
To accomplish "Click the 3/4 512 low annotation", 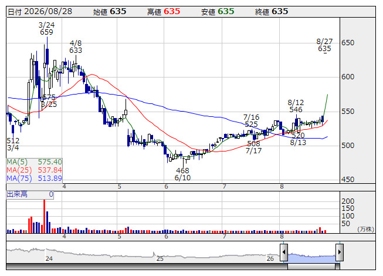I will pyautogui.click(x=13, y=144).
